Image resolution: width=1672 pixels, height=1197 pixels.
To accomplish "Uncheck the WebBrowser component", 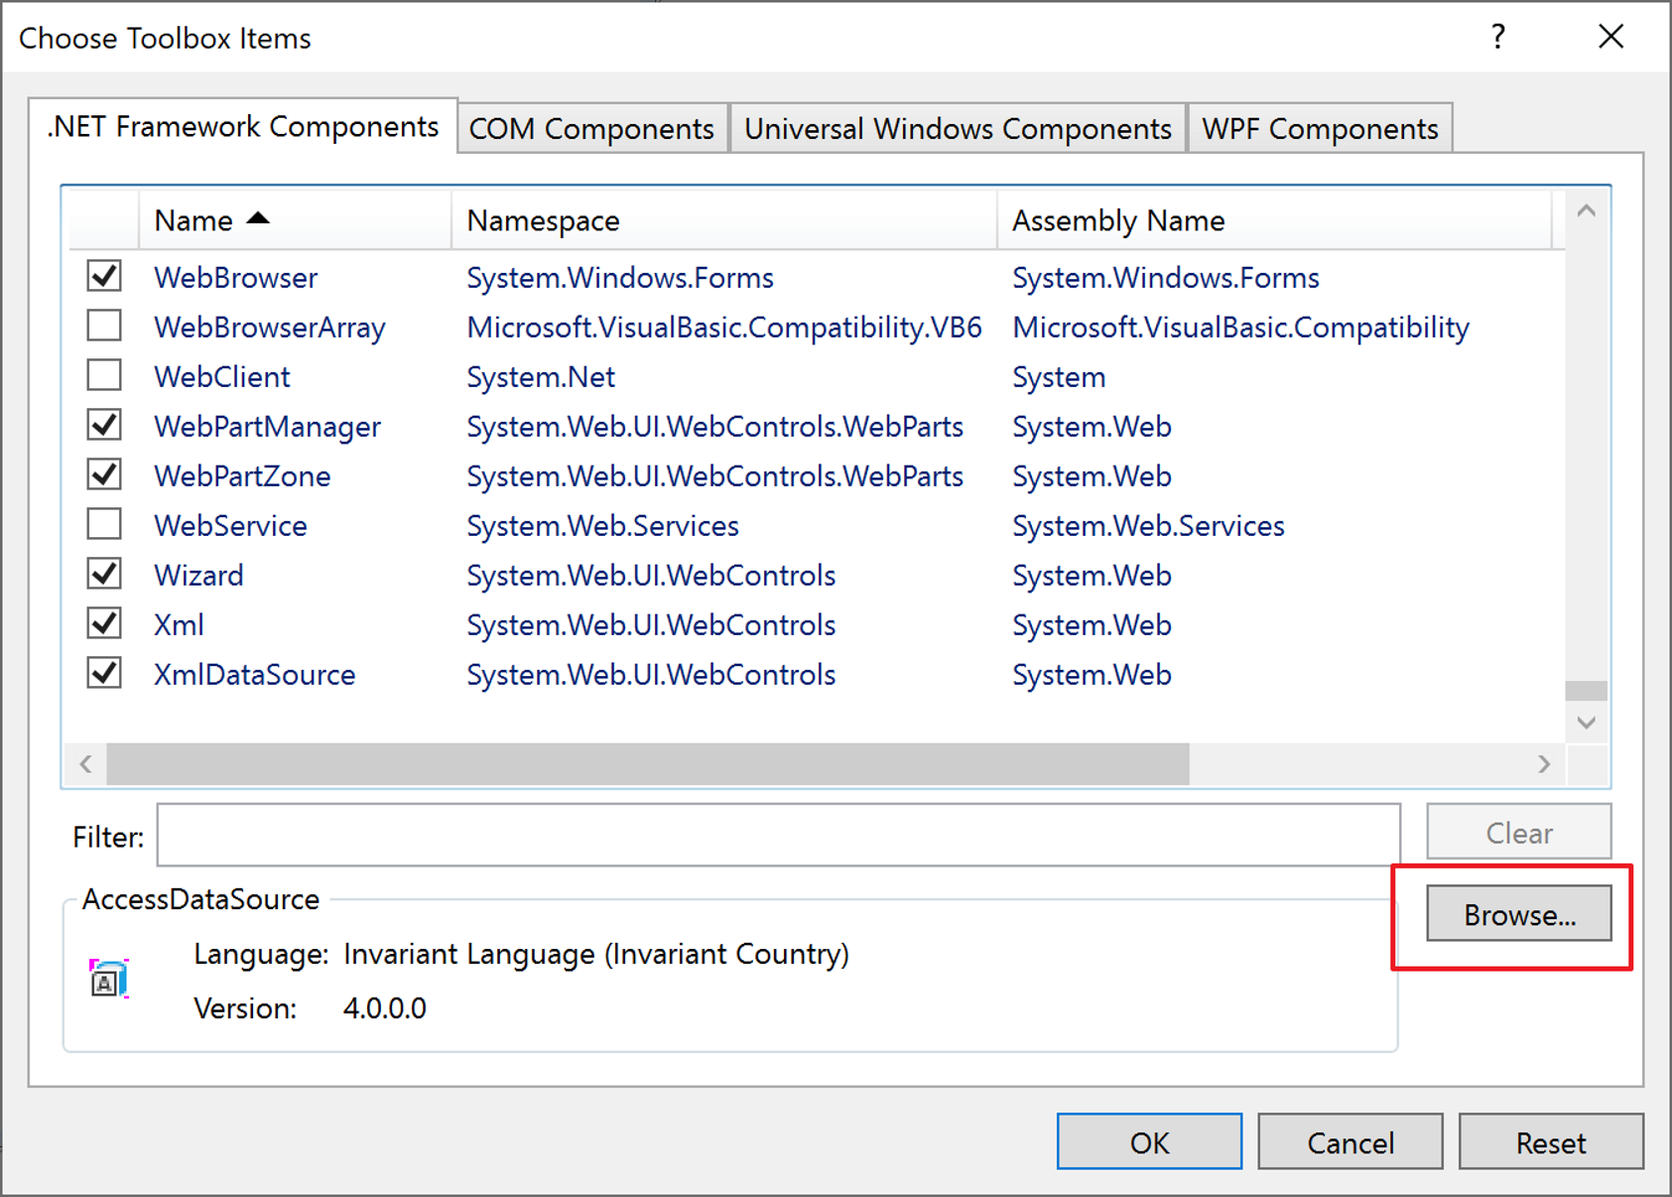I will click(x=103, y=276).
